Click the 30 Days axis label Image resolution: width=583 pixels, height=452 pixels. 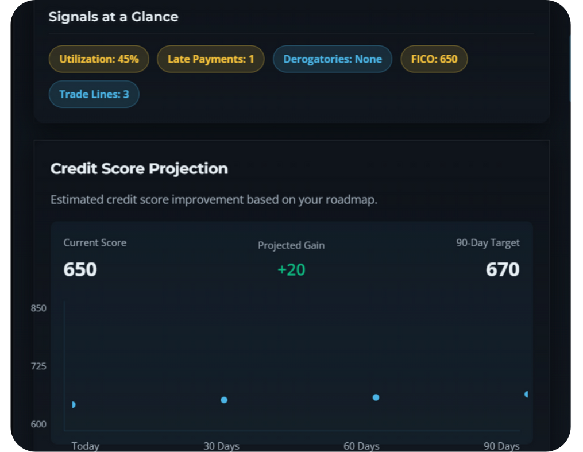coord(221,446)
